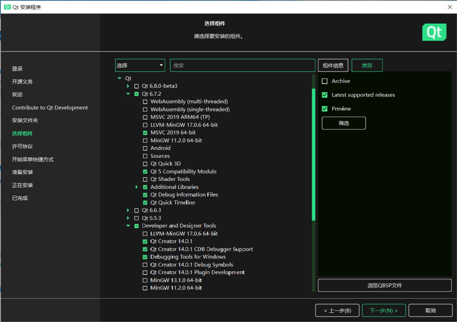Click 准备安装 step in sidebar
457x322 pixels.
(22, 172)
